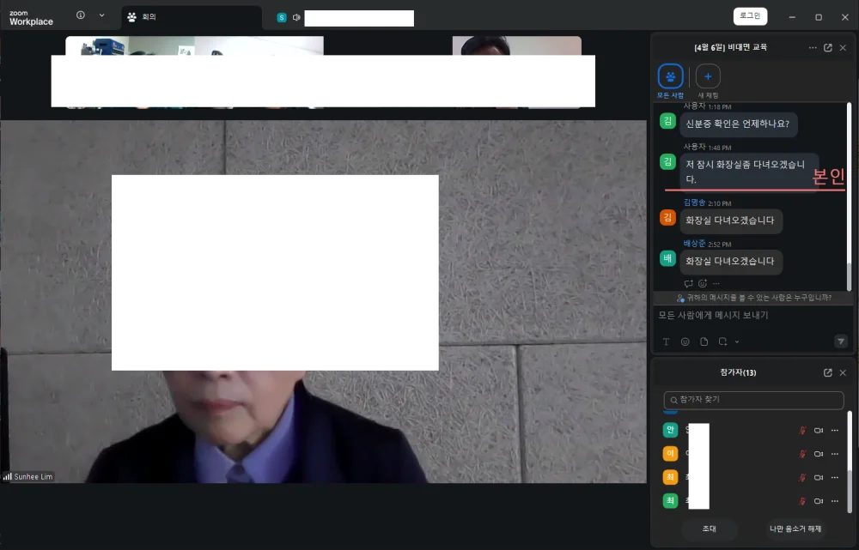Viewport: 859px width, 550px height.
Task: Click the speaker icon in the title bar
Action: tap(296, 17)
